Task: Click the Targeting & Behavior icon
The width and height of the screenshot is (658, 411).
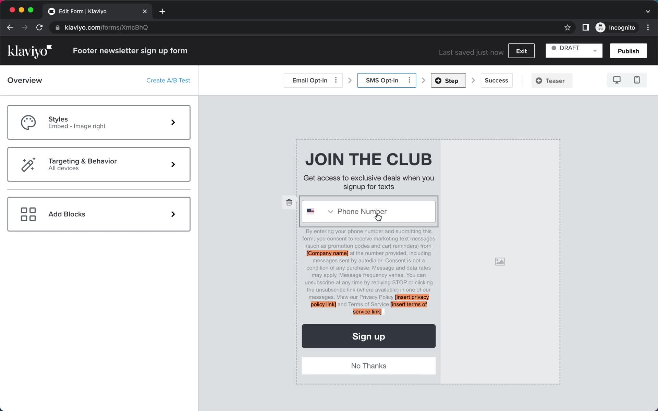Action: click(28, 164)
